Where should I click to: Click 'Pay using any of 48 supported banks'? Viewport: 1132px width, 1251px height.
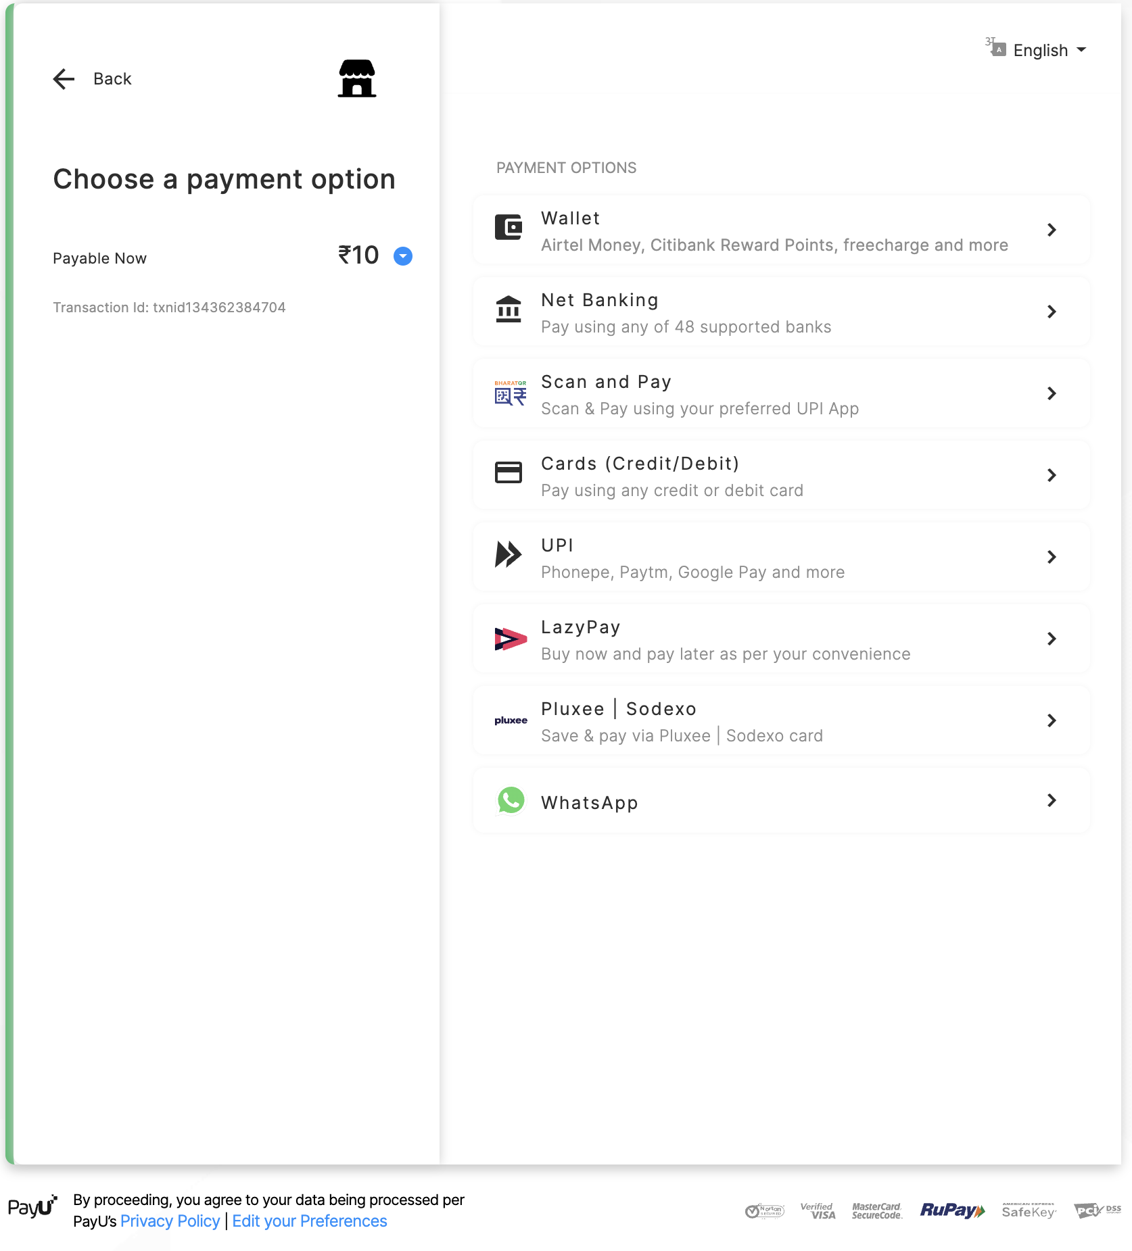coord(686,327)
